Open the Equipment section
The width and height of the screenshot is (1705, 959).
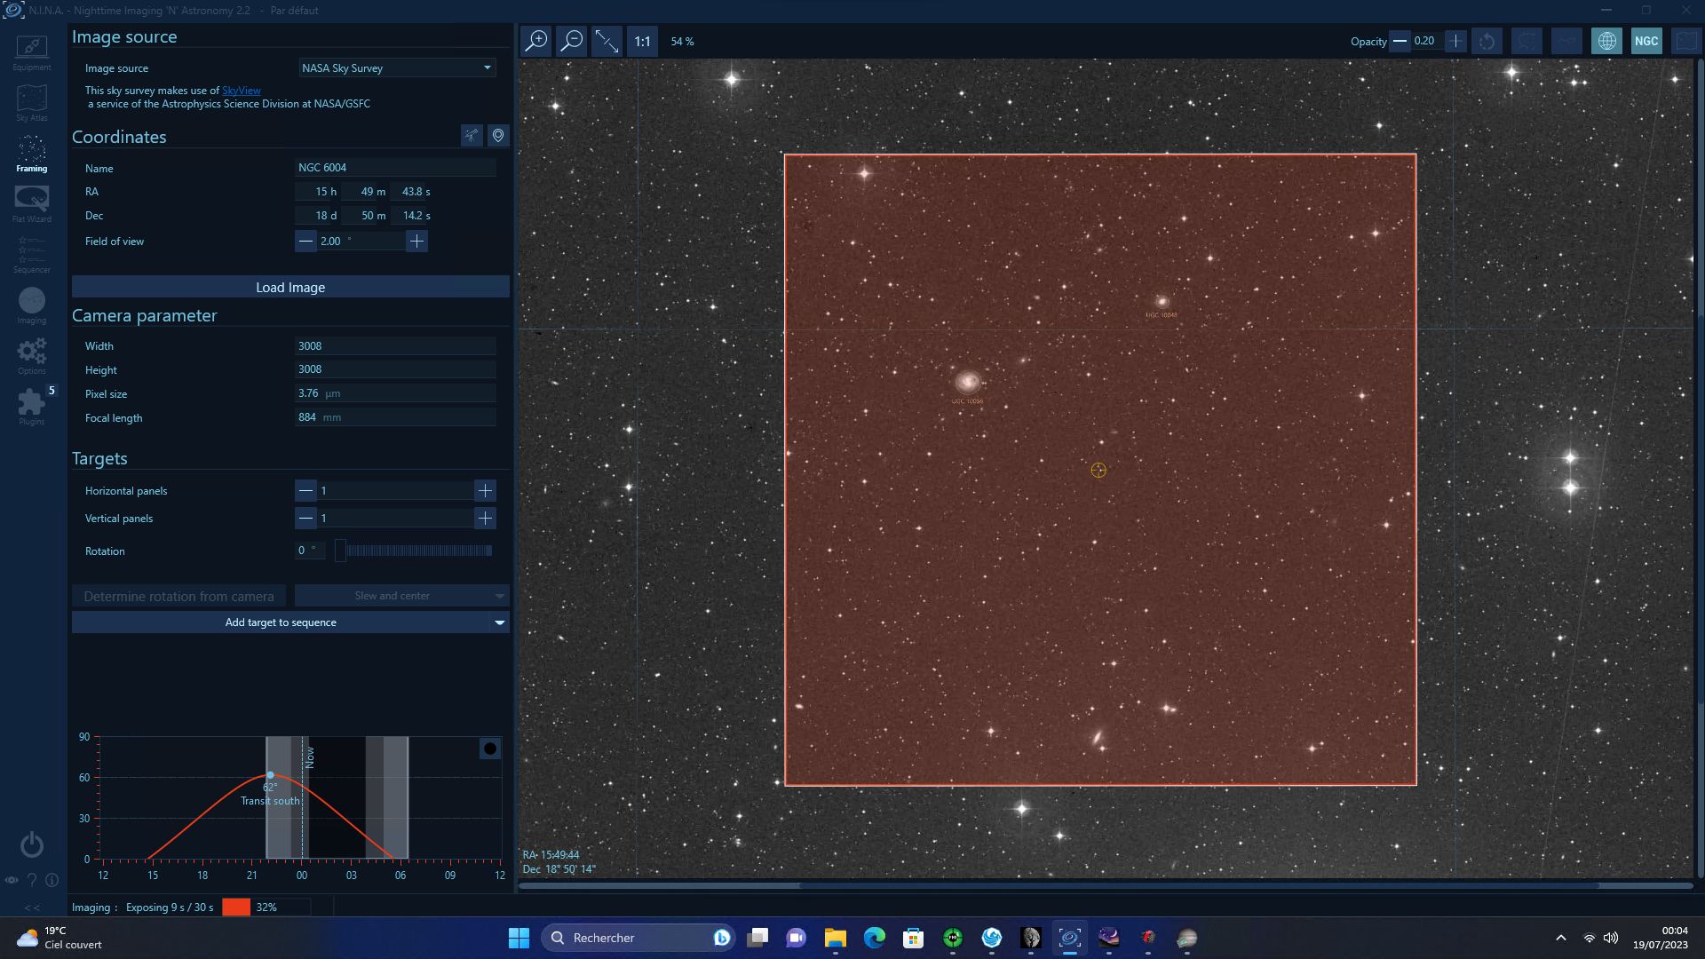pos(32,52)
